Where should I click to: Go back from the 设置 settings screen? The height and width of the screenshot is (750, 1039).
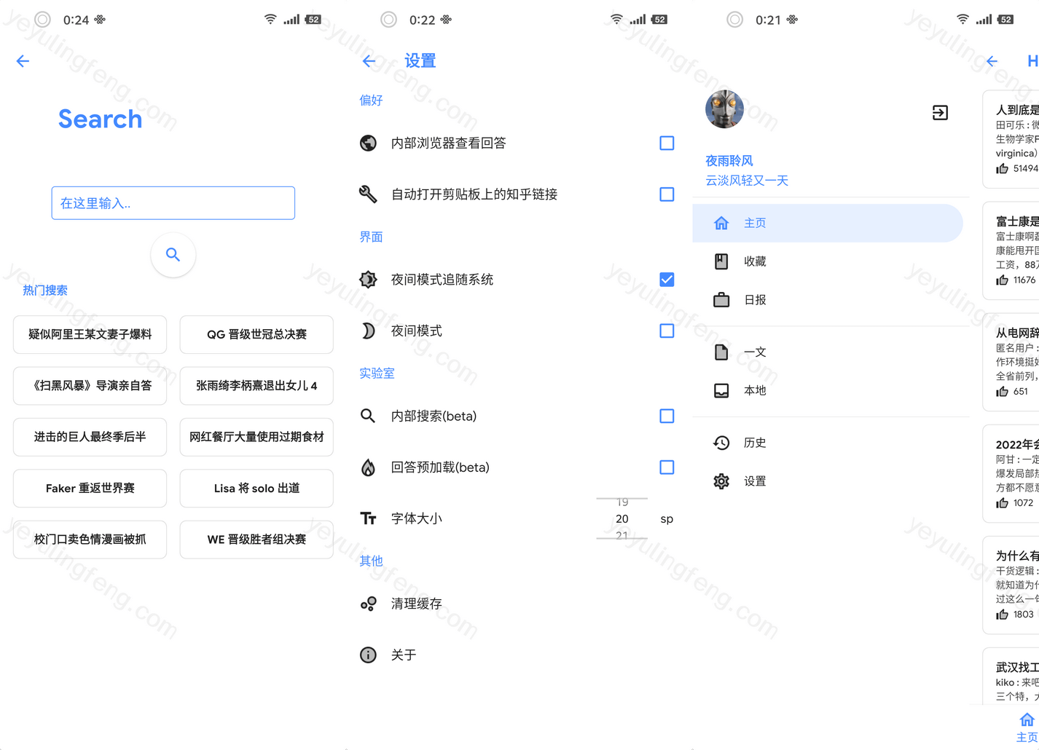coord(369,61)
